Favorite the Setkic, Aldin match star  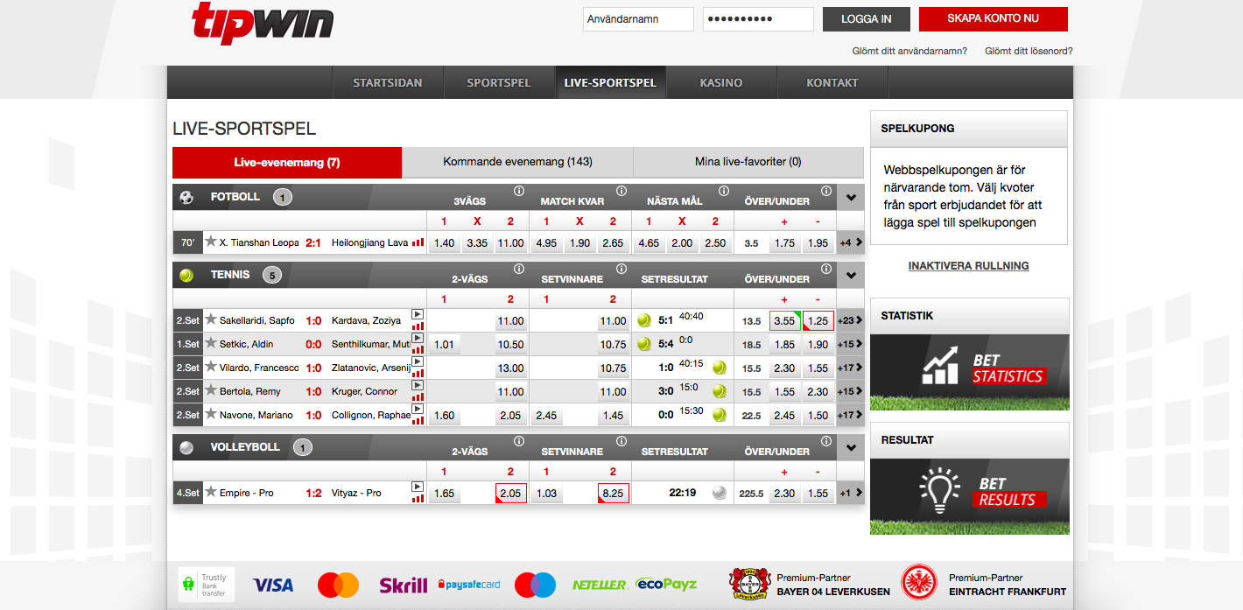210,344
